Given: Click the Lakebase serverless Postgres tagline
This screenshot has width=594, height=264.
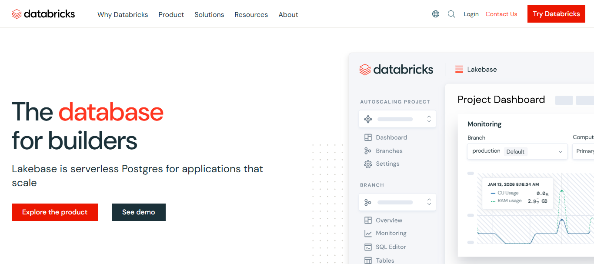Looking at the screenshot, I should 137,176.
